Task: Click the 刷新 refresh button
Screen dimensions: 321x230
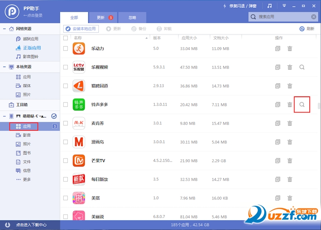Action: tap(307, 29)
